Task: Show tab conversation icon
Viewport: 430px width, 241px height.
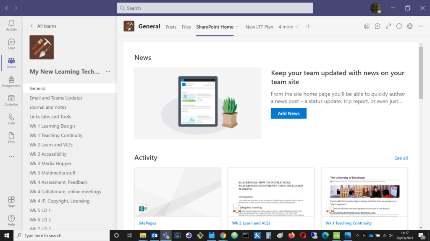Action: tap(378, 26)
